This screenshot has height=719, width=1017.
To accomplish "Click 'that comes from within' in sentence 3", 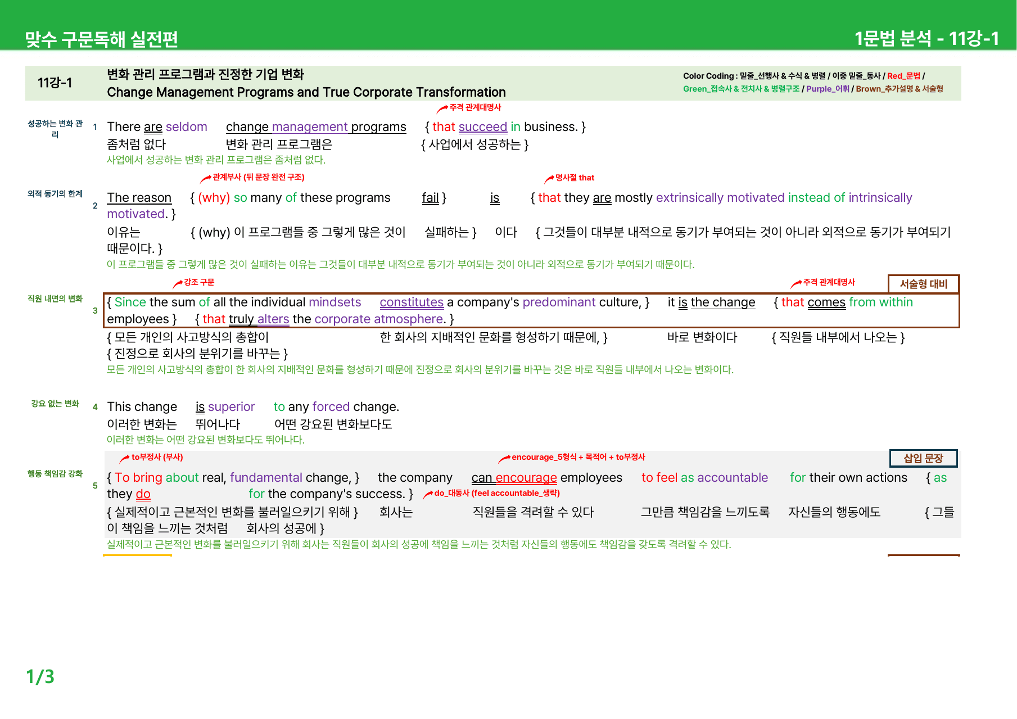I will (x=847, y=302).
